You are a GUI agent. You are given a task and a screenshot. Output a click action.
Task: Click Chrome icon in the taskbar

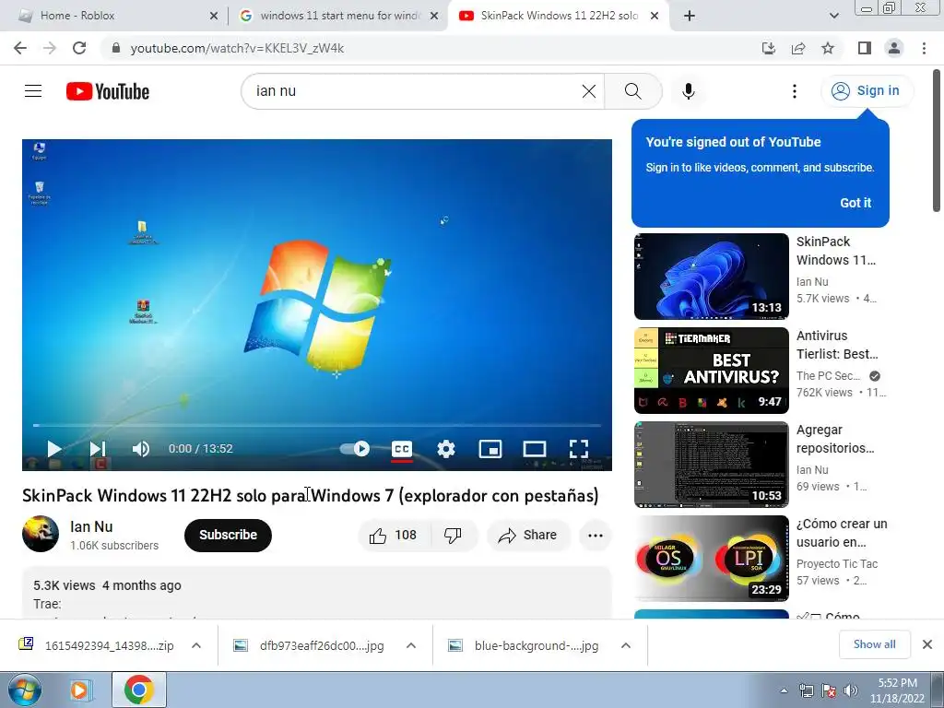[138, 690]
